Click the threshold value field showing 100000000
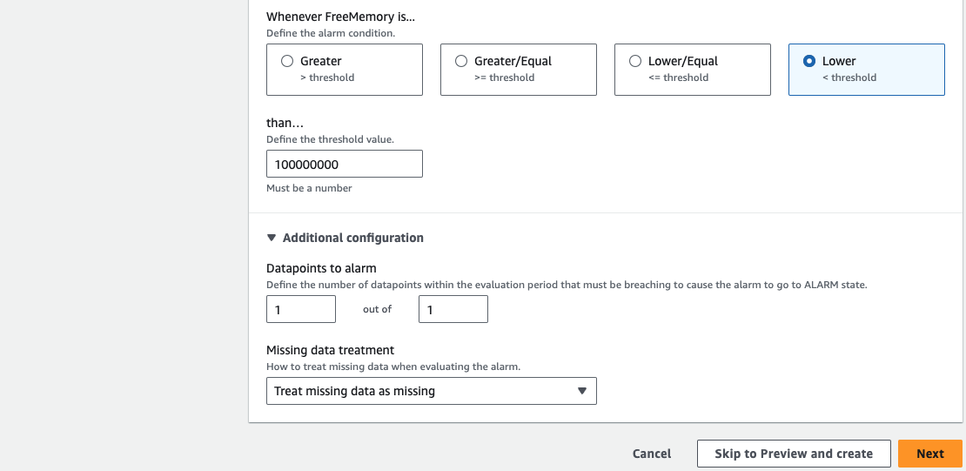 pyautogui.click(x=345, y=164)
